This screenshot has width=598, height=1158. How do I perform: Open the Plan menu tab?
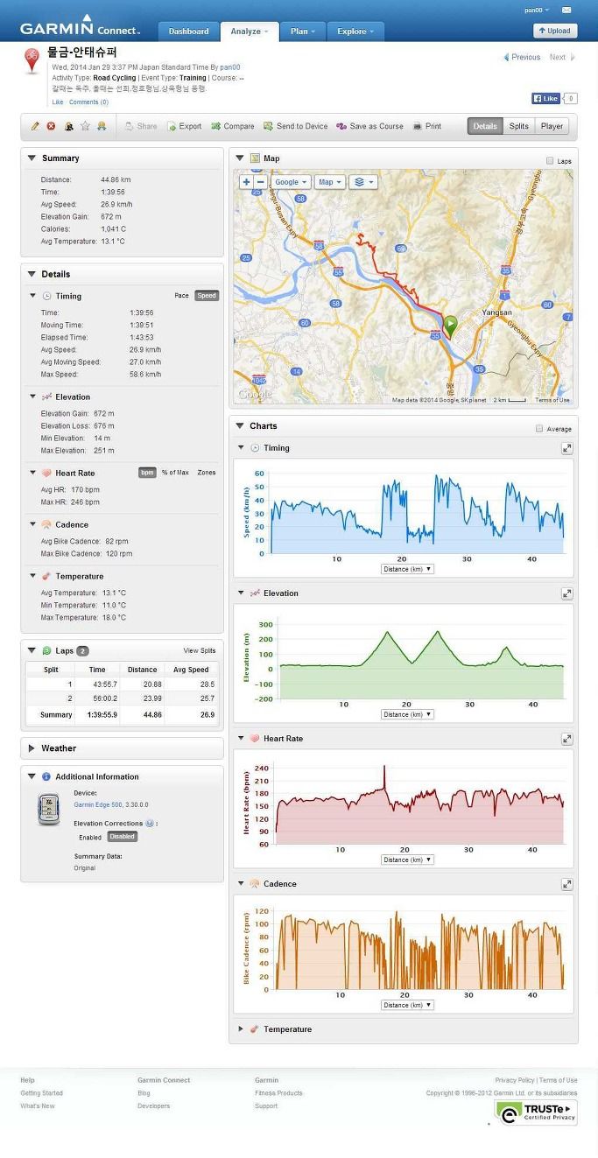302,32
